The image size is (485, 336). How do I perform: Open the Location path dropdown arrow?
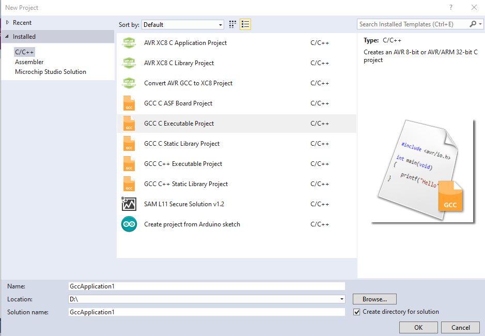tap(342, 299)
